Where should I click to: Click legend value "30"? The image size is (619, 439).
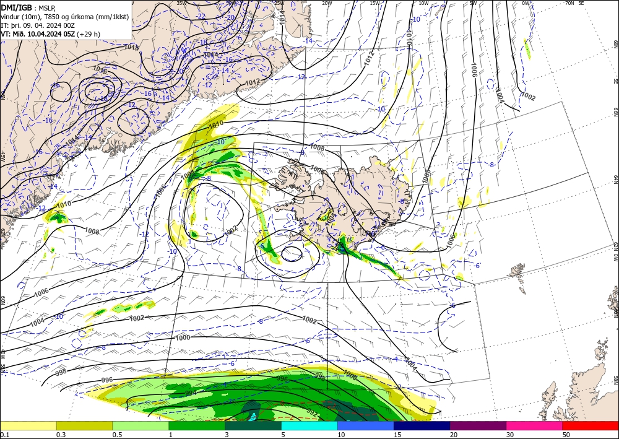click(510, 435)
